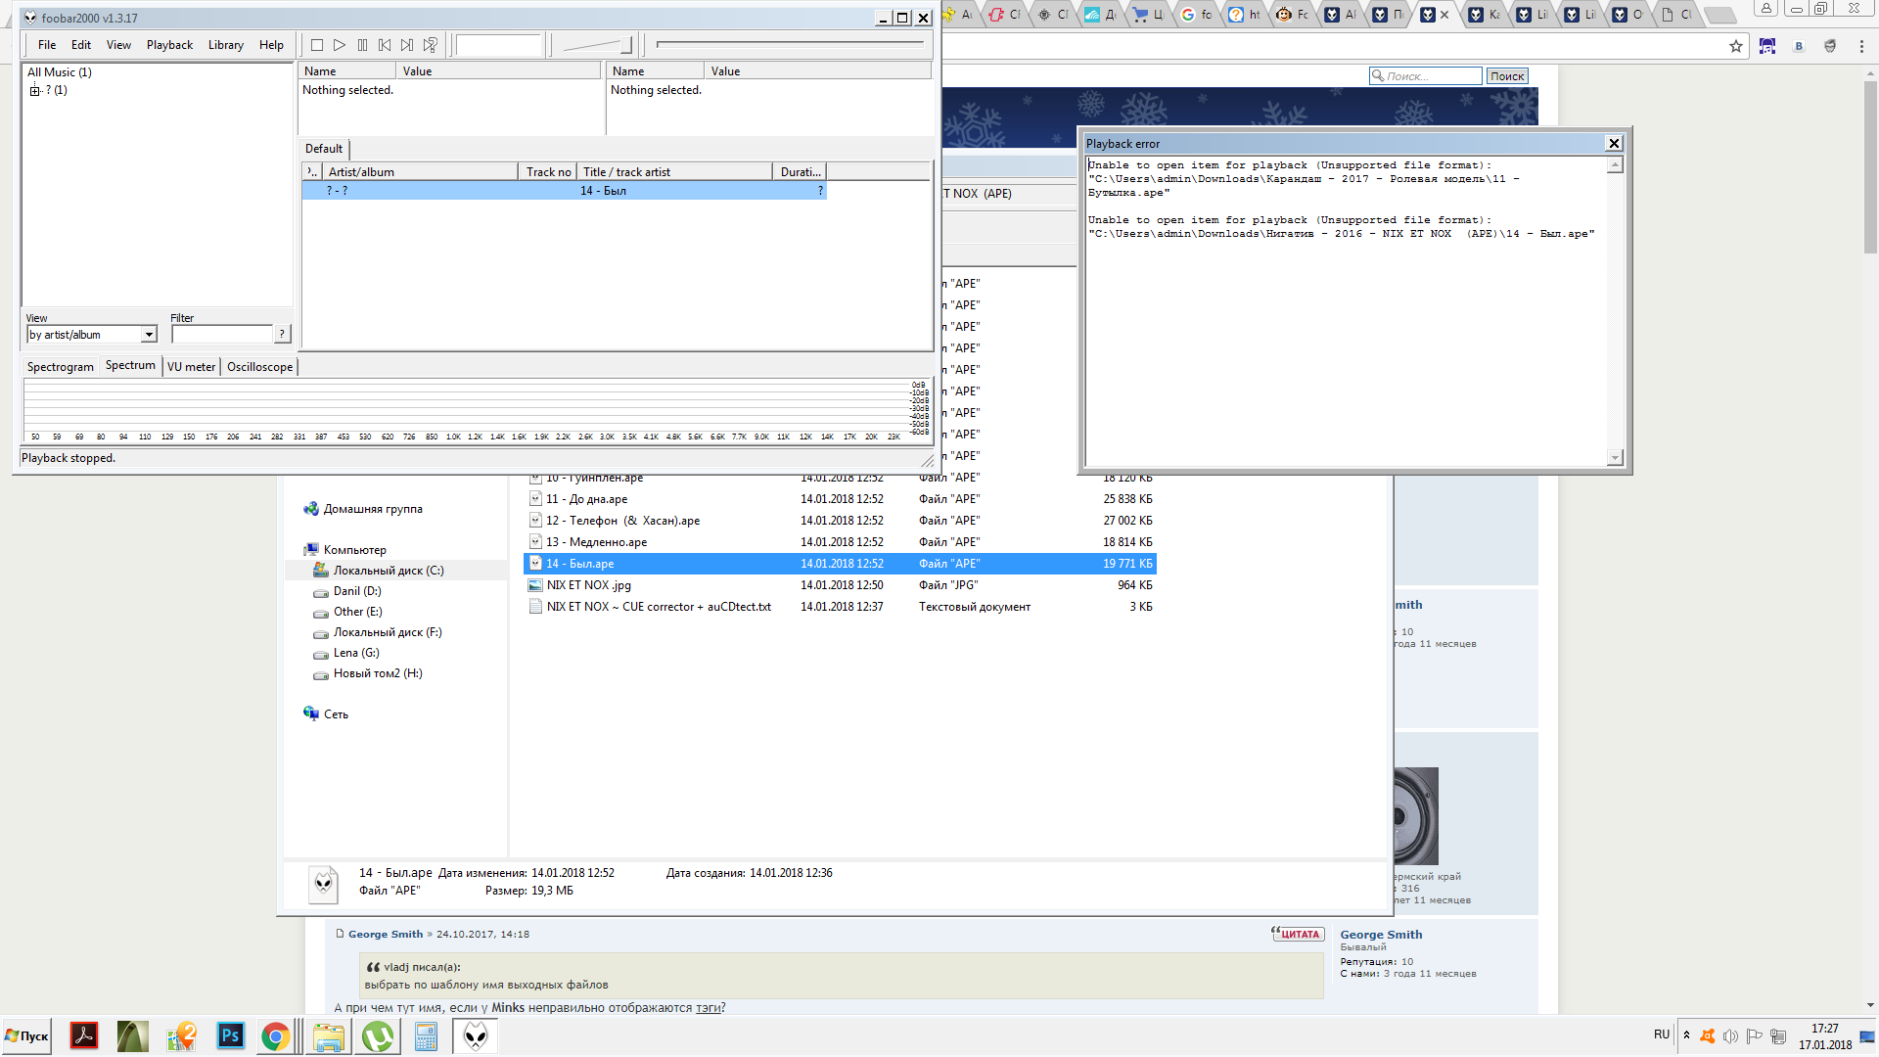Click the Filter input field

222,335
